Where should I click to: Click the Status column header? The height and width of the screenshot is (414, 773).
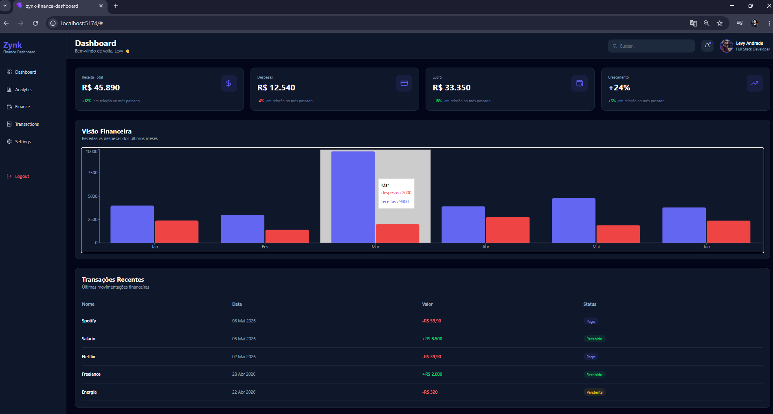pos(590,304)
